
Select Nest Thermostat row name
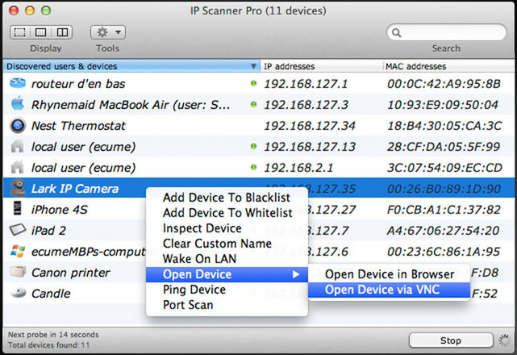coord(78,126)
